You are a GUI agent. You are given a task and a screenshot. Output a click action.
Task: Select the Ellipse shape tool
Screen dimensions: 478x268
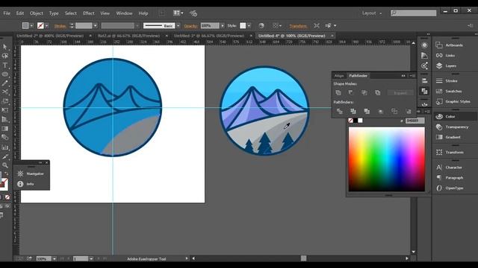5,74
